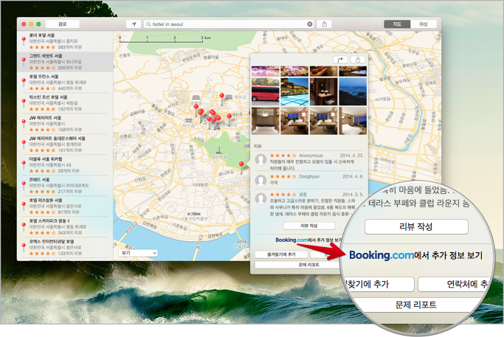
Task: Open the night city view photo thumbnail
Action: 353,91
